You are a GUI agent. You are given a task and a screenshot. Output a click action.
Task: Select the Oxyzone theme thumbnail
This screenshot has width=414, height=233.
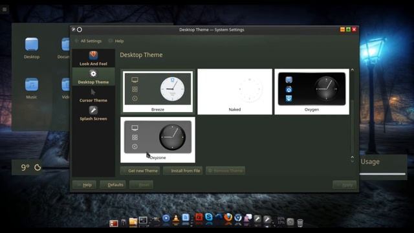pos(158,140)
